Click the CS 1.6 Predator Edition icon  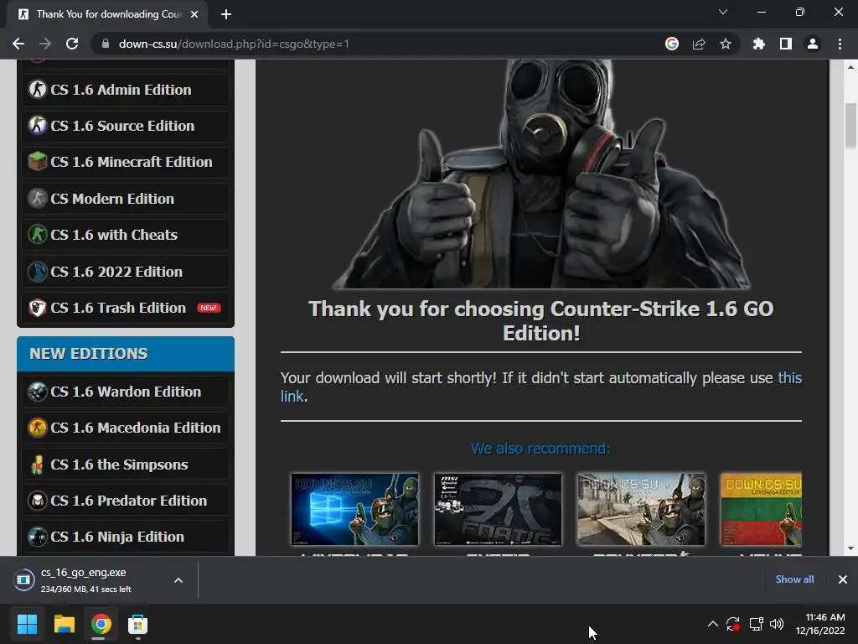coord(37,500)
